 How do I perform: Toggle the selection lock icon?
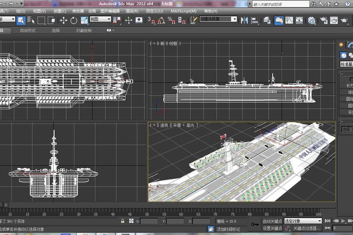click(x=123, y=221)
